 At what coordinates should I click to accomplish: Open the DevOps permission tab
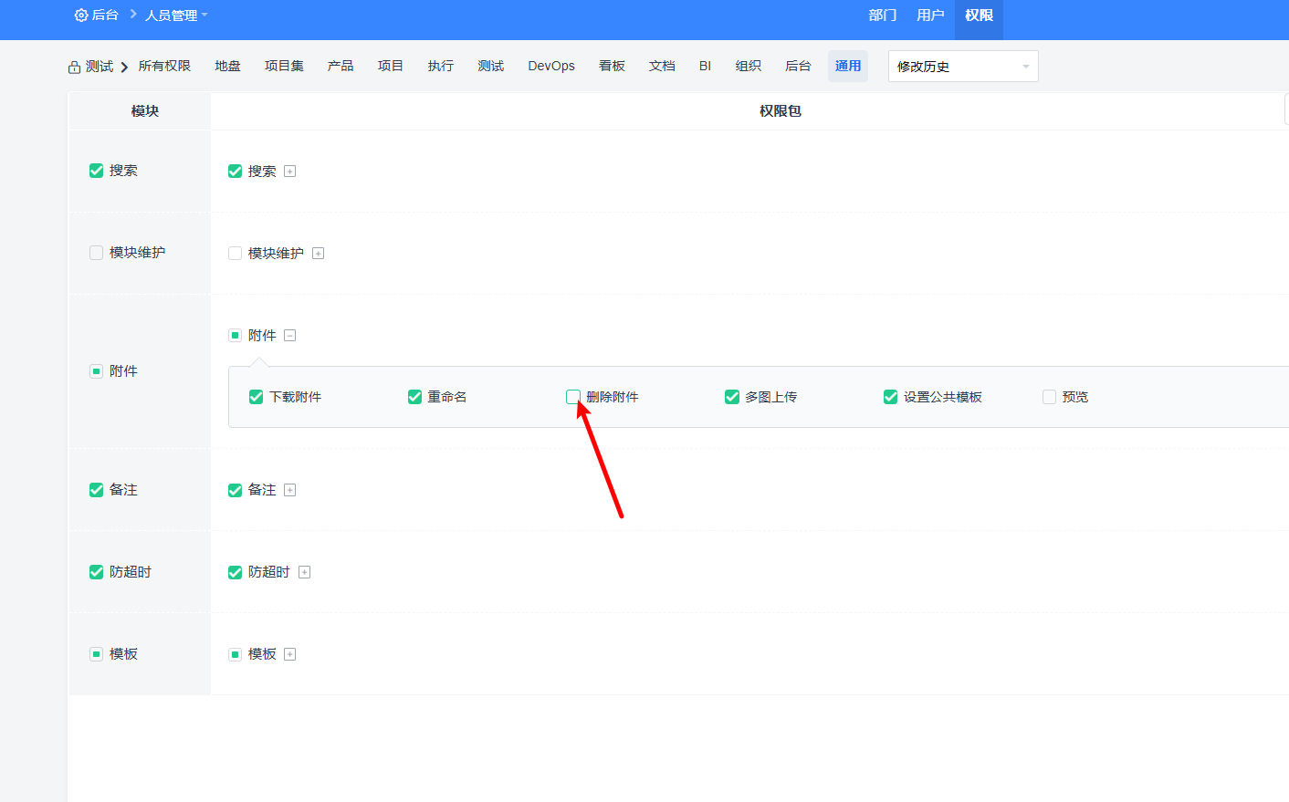coord(551,66)
